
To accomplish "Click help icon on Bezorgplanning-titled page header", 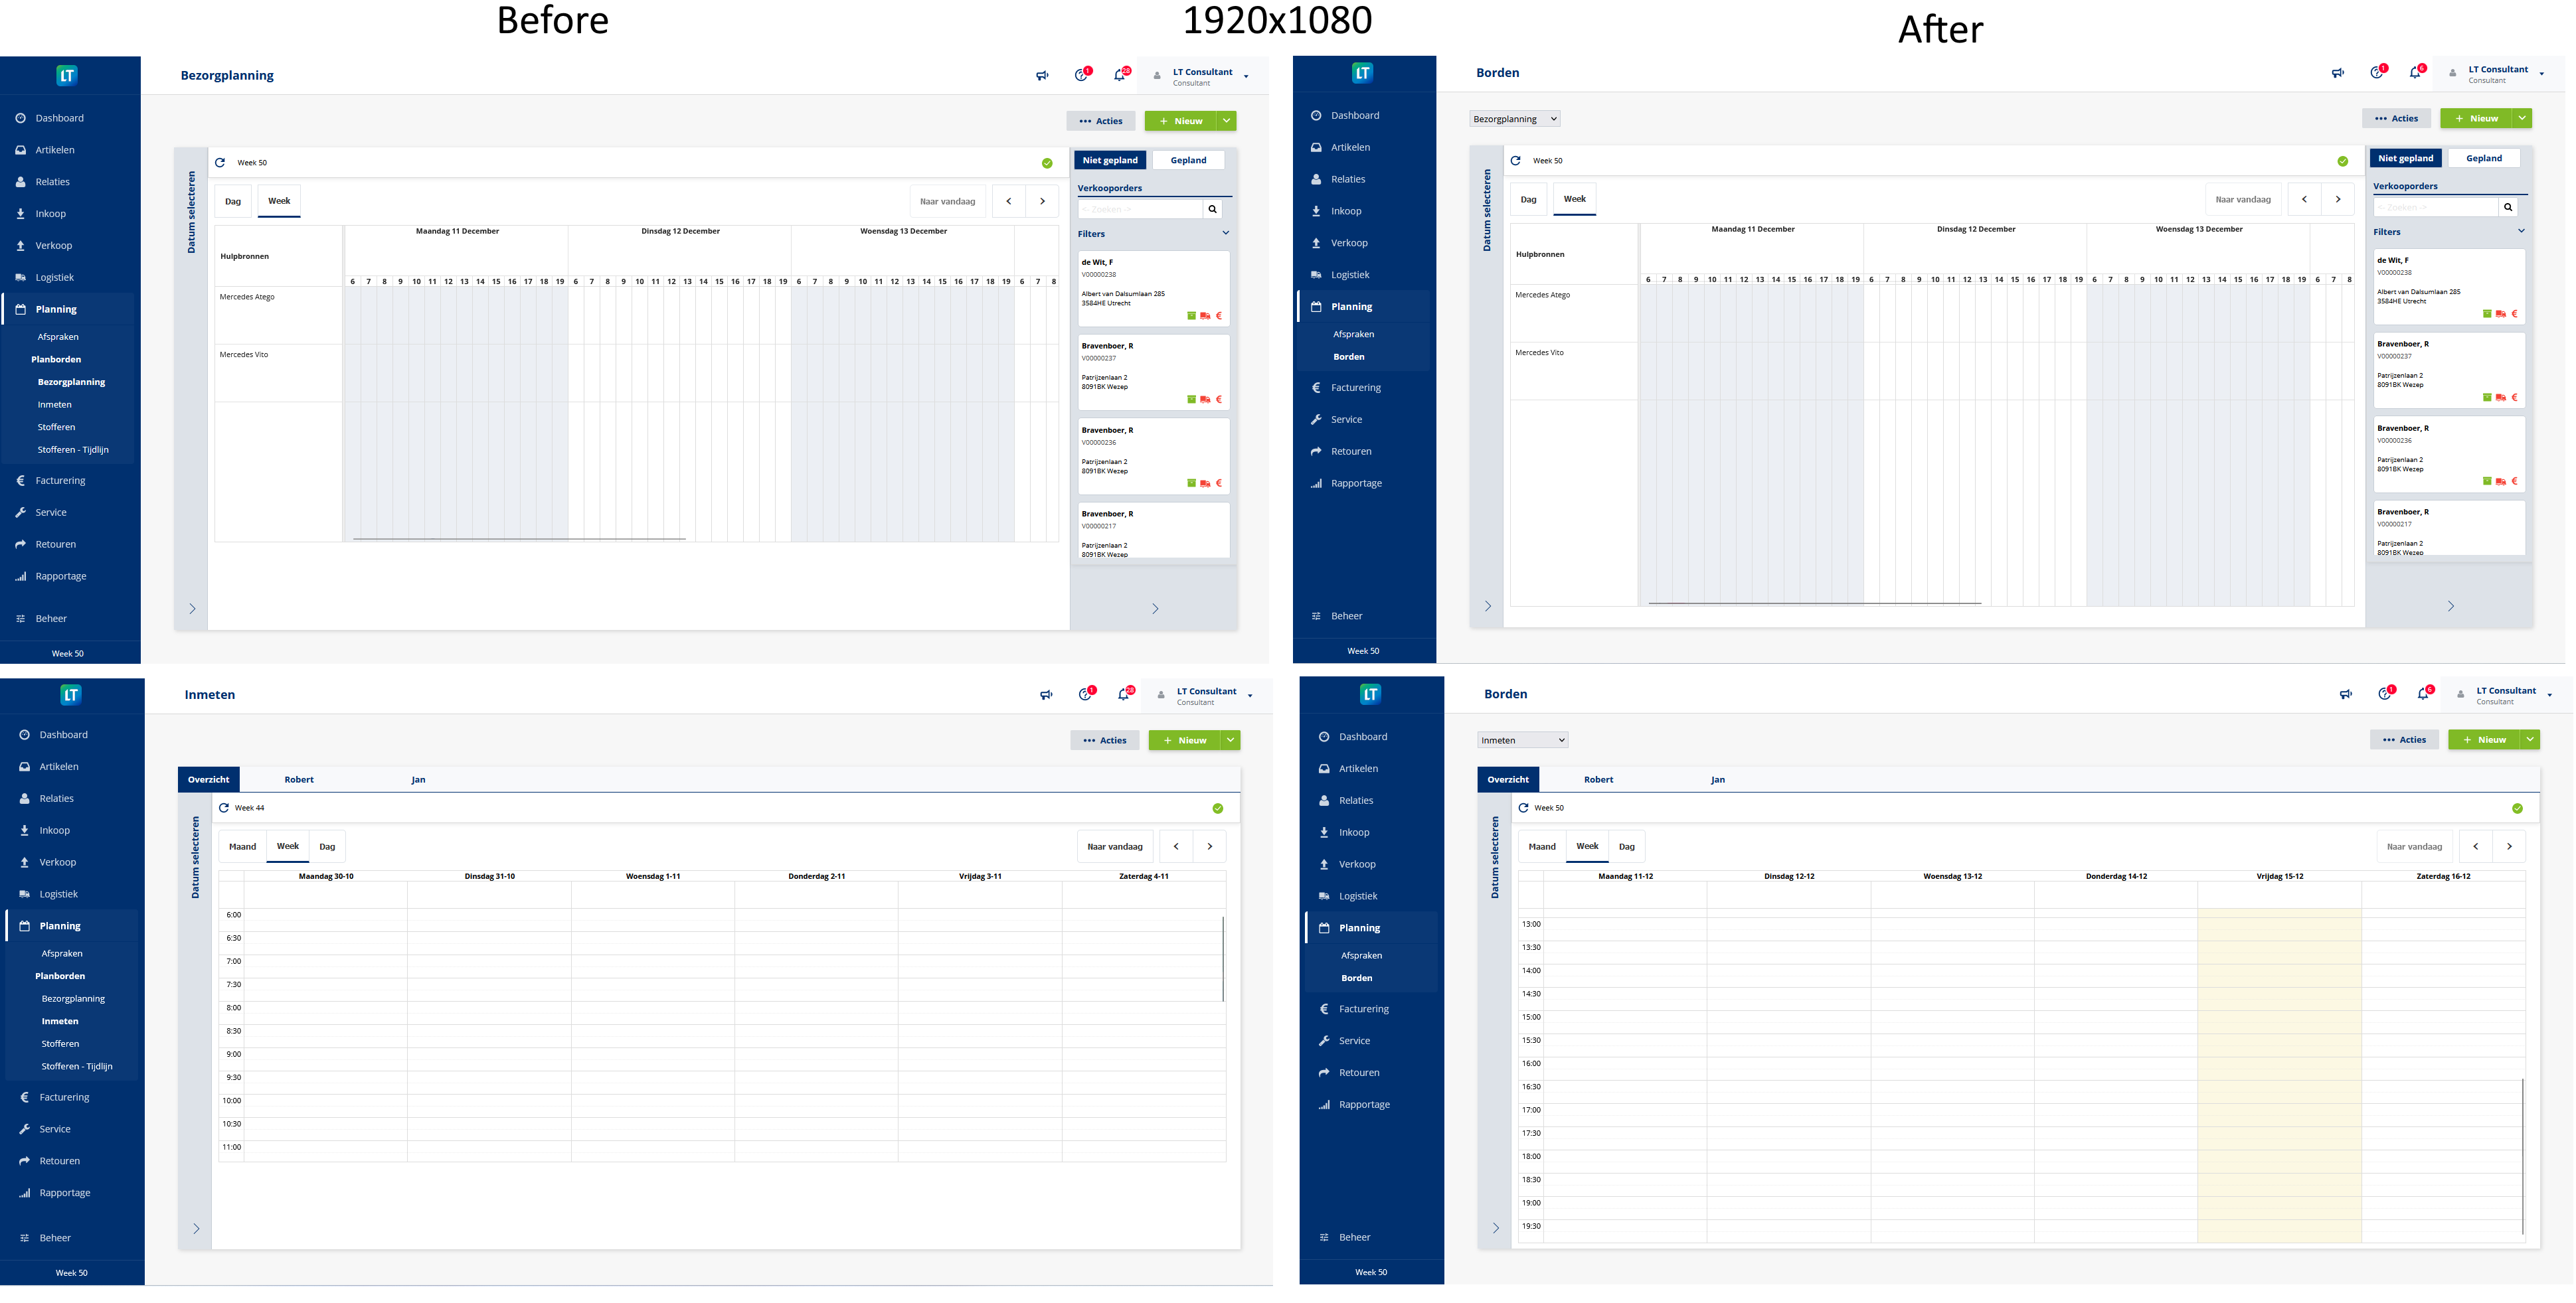I will (1081, 75).
